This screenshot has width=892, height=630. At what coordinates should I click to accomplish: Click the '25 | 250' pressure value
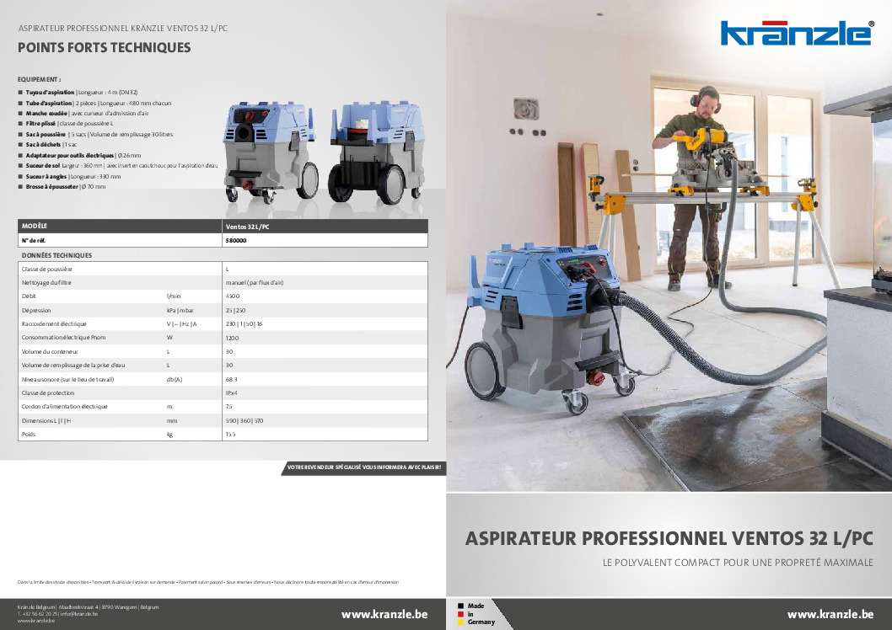[x=235, y=311]
